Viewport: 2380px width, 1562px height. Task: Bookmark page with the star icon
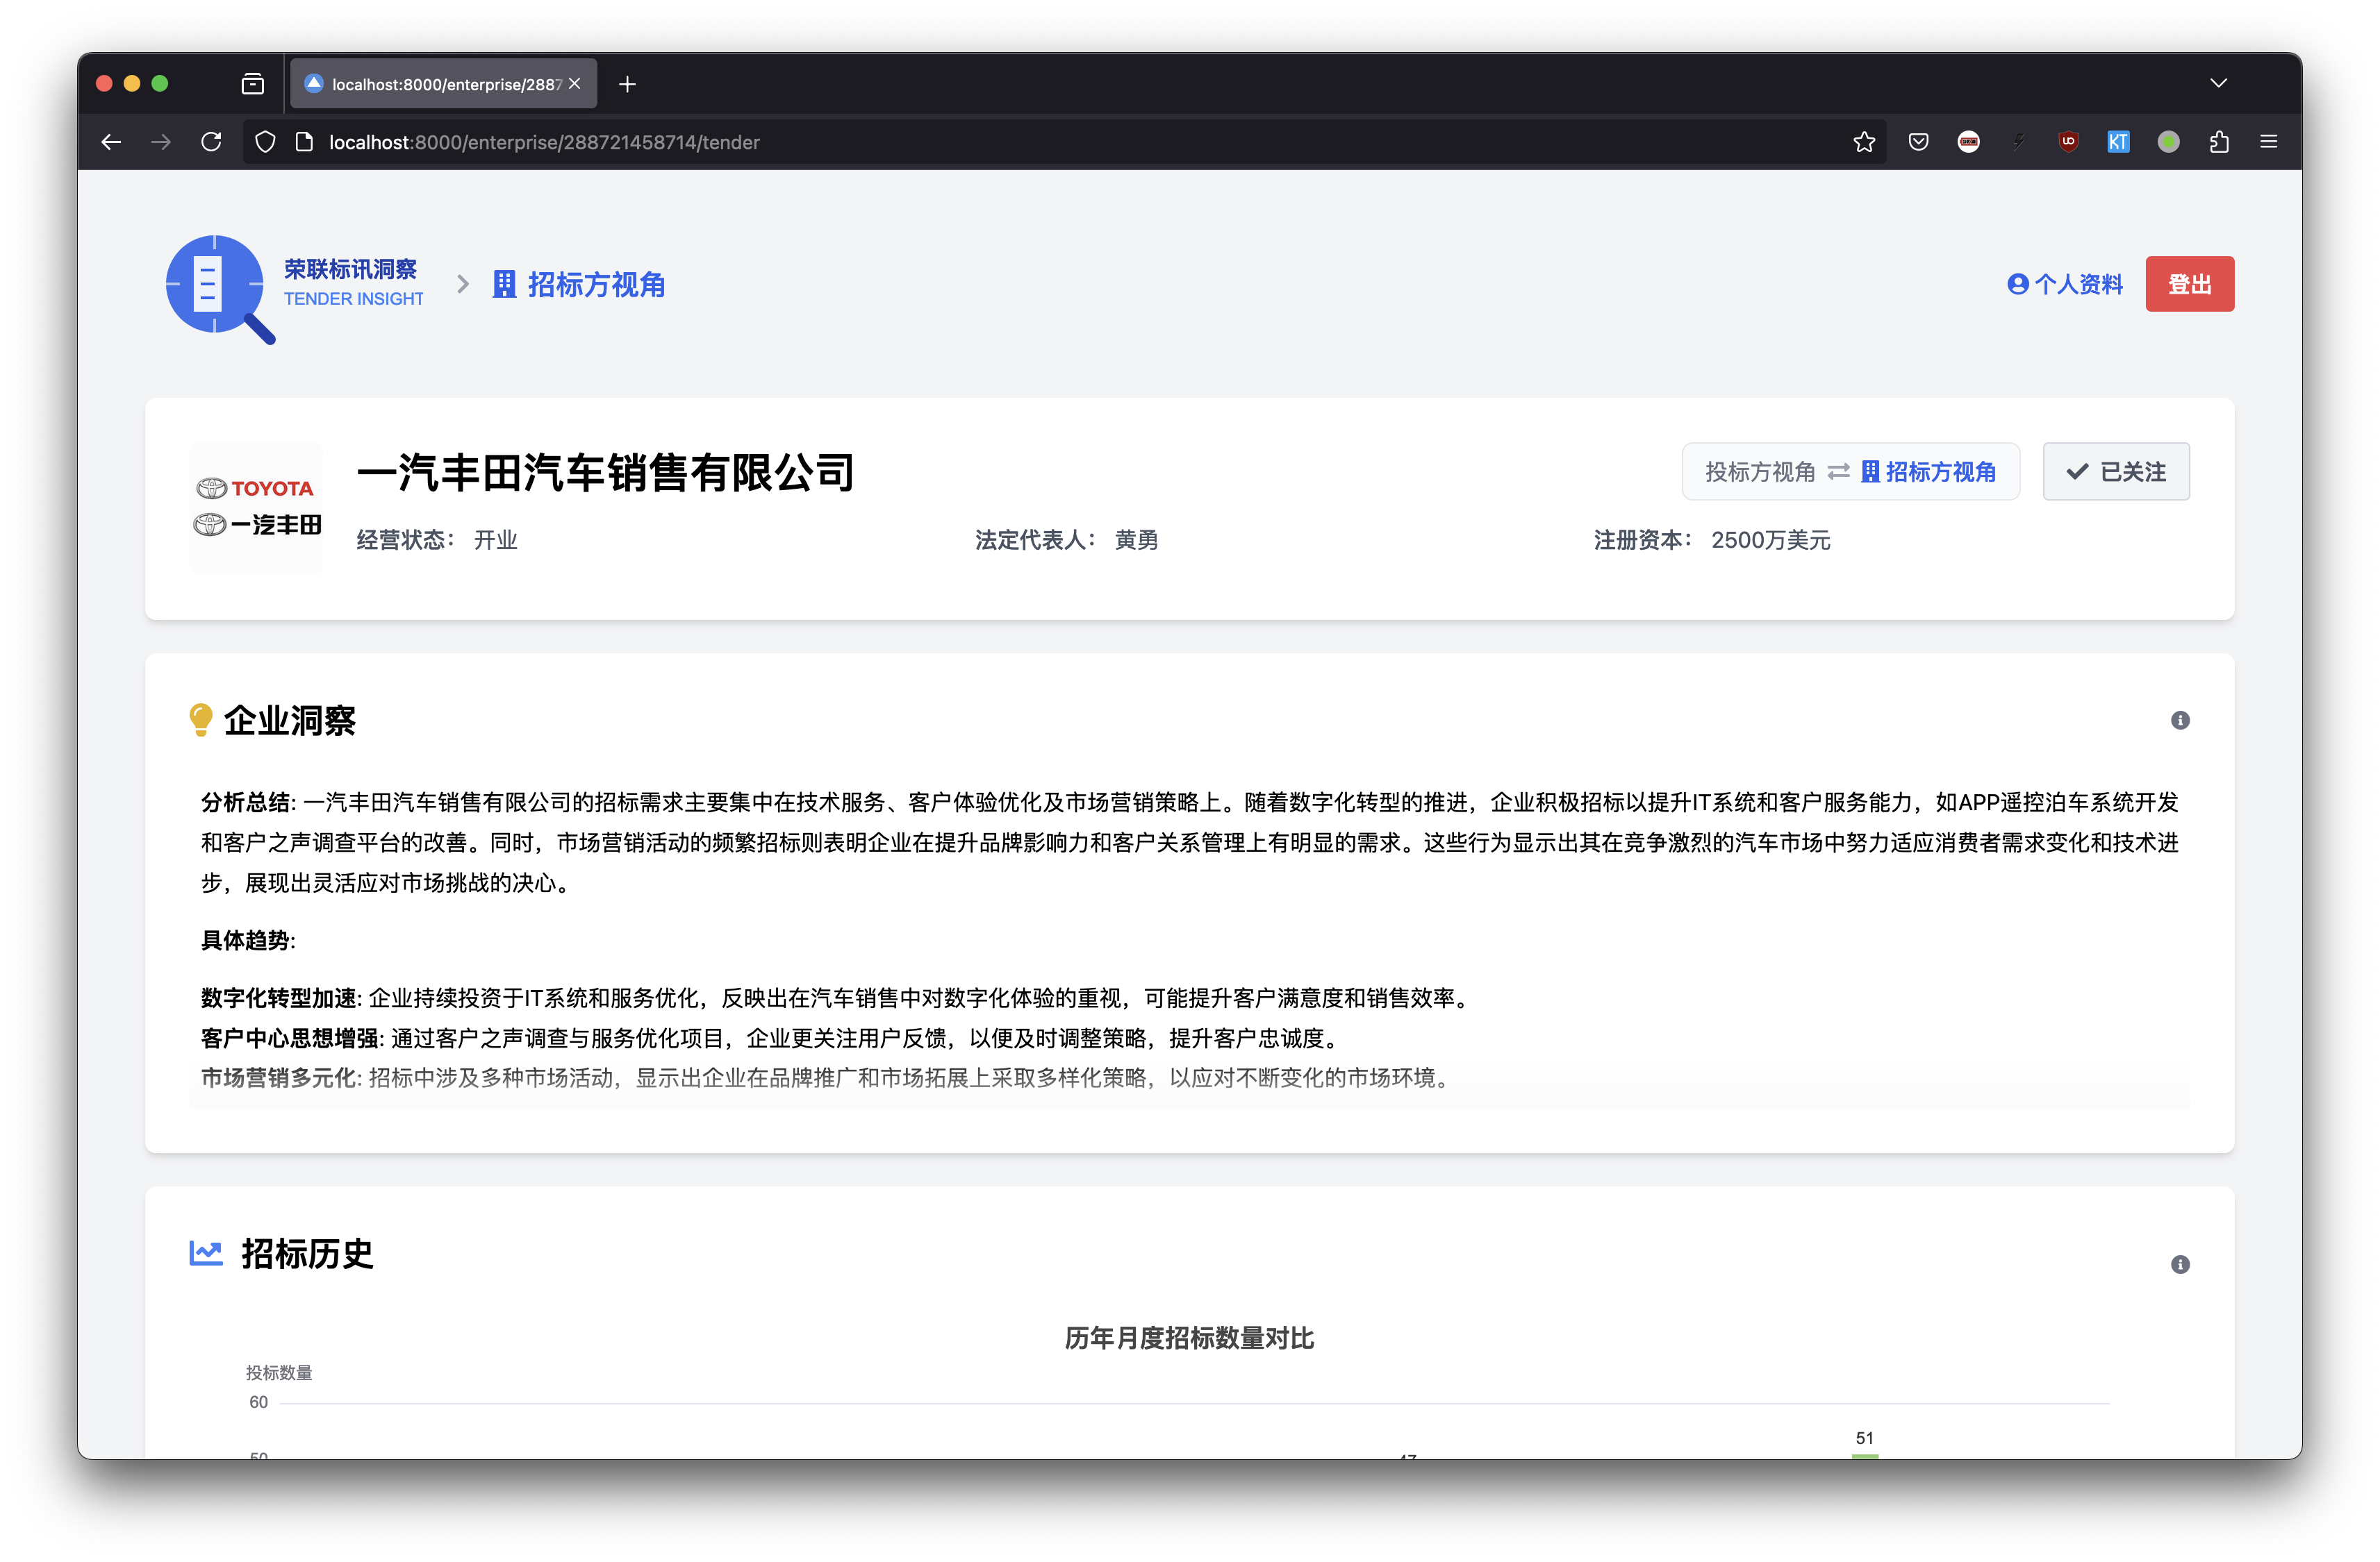tap(1863, 142)
